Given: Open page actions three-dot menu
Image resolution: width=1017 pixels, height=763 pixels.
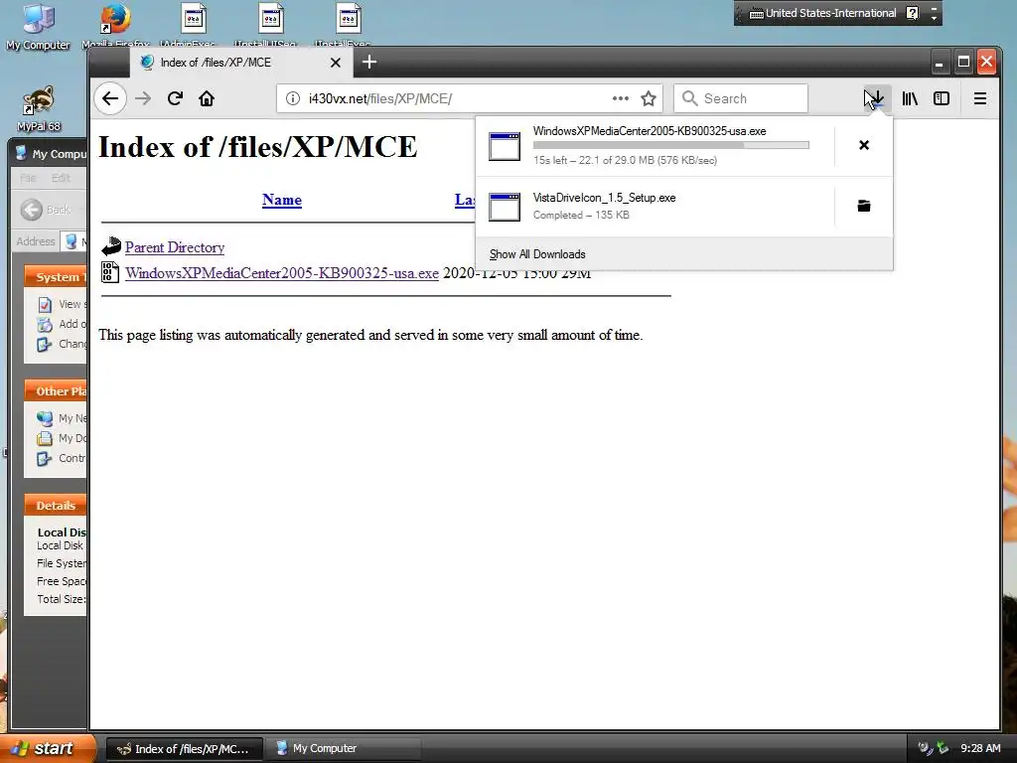Looking at the screenshot, I should pyautogui.click(x=621, y=98).
